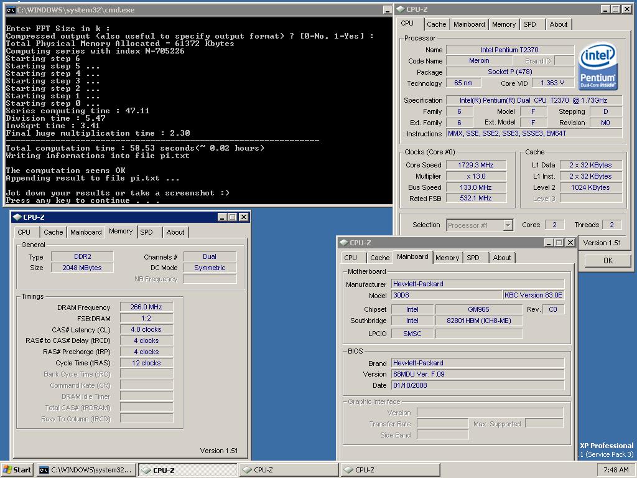Open Memory tab in Mainboard CPU-Z window
Viewport: 637px width, 478px height.
(x=447, y=258)
